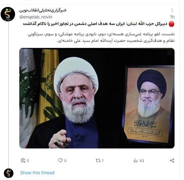Click the post body paragraph text

[x=101, y=37]
